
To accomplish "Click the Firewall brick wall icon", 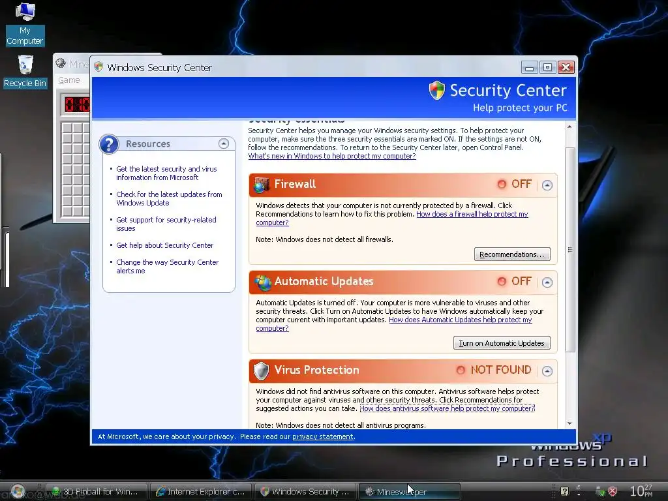I will pos(262,185).
